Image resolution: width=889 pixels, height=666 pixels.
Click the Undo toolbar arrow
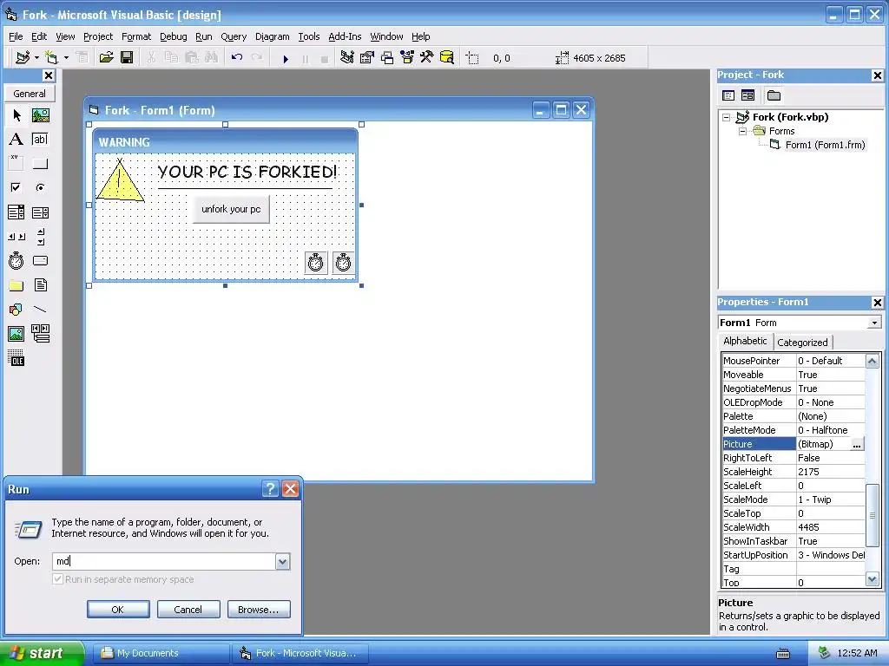(236, 57)
